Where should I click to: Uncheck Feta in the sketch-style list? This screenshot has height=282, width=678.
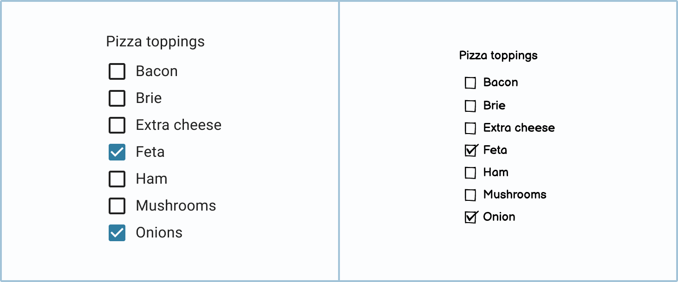tap(470, 150)
